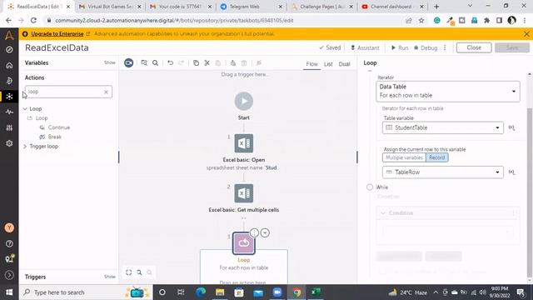
Task: Switch to the Flow view tab
Action: (x=311, y=64)
